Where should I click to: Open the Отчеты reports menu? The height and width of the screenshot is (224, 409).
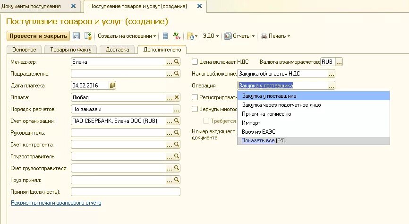[239, 36]
